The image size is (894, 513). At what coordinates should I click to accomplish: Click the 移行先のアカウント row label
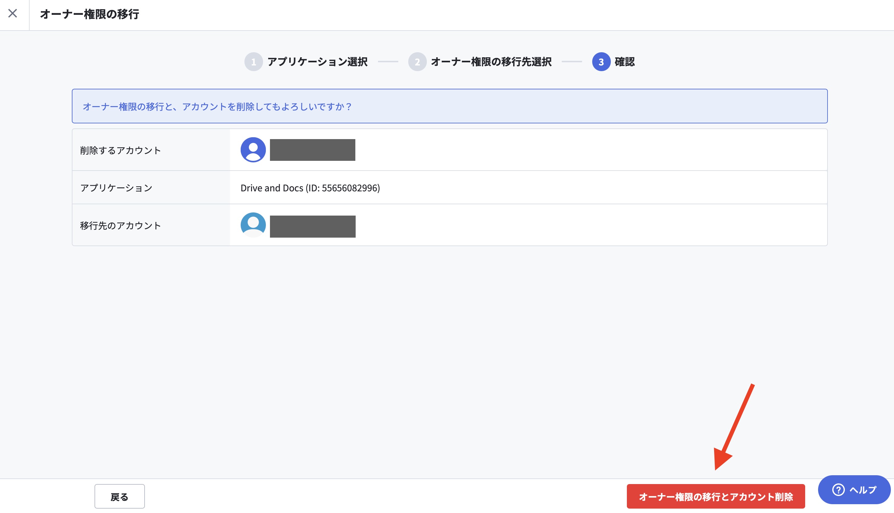click(x=121, y=225)
